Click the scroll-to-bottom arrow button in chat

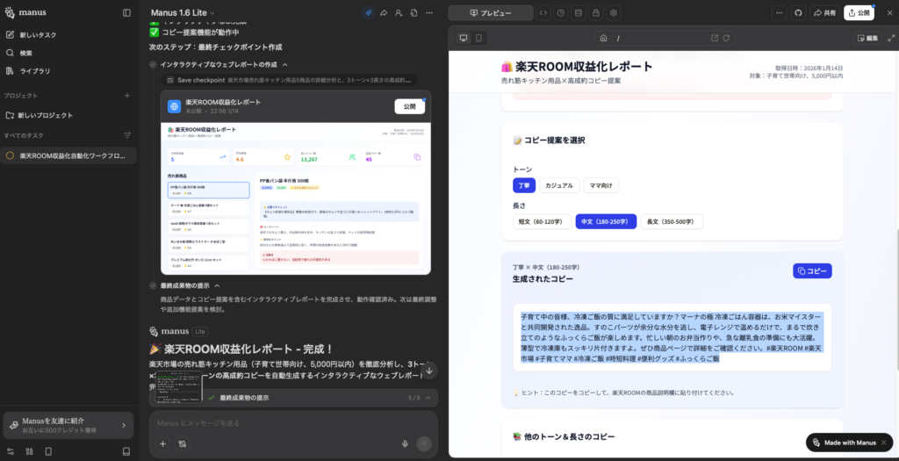point(429,371)
